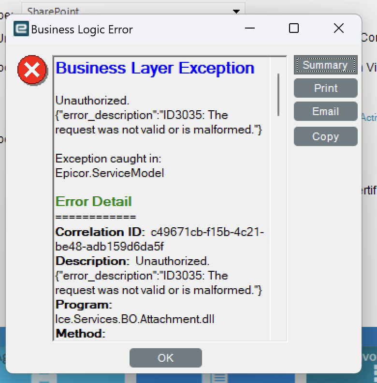Print the error details

325,88
